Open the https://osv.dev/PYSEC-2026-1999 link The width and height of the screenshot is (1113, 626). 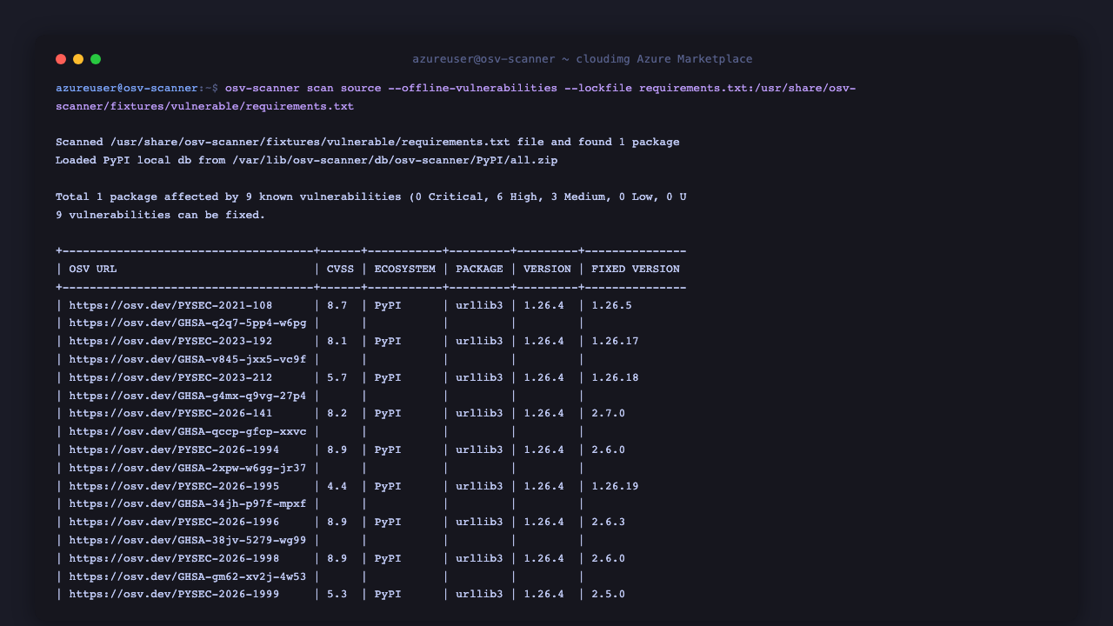(x=174, y=594)
